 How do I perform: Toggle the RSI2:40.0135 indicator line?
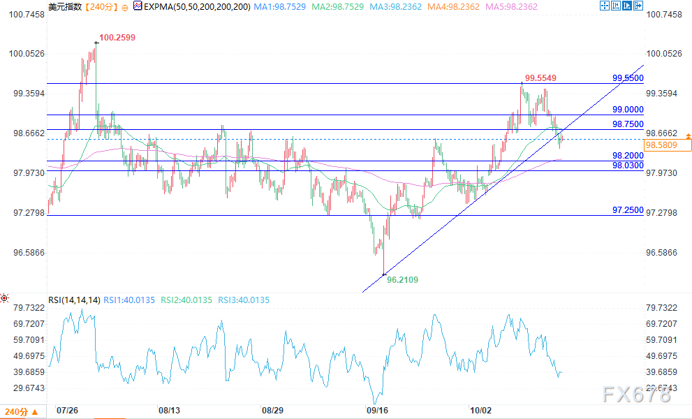pyautogui.click(x=185, y=300)
